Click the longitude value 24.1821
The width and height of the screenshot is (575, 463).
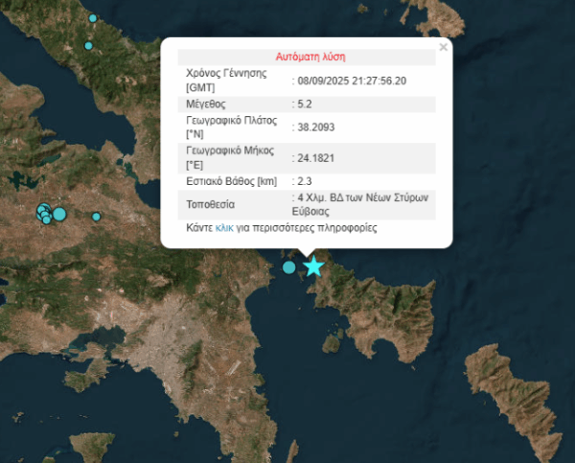point(316,158)
